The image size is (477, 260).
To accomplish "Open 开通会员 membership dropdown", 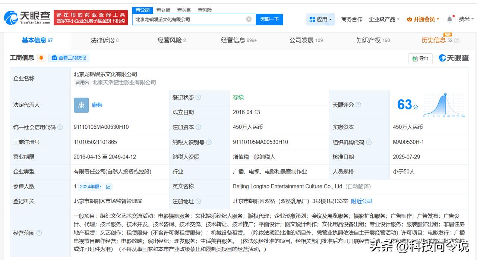I will [x=423, y=19].
